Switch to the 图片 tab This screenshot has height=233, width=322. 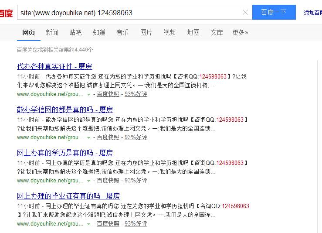146,32
